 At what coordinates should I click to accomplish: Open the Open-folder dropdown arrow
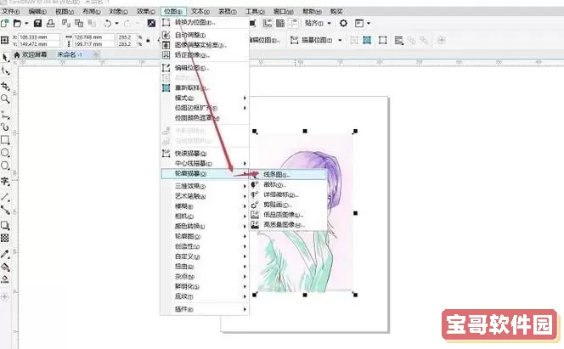tap(26, 24)
